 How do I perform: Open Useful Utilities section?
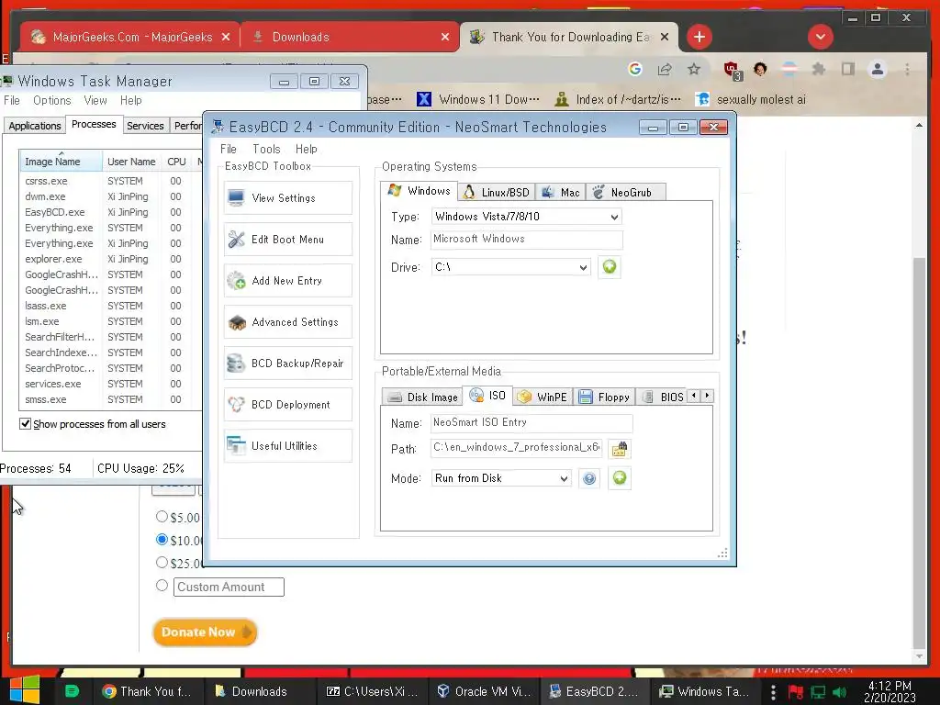tap(287, 446)
